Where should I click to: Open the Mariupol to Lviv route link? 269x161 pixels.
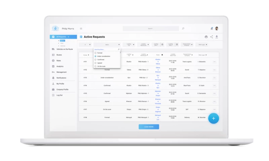158,117
